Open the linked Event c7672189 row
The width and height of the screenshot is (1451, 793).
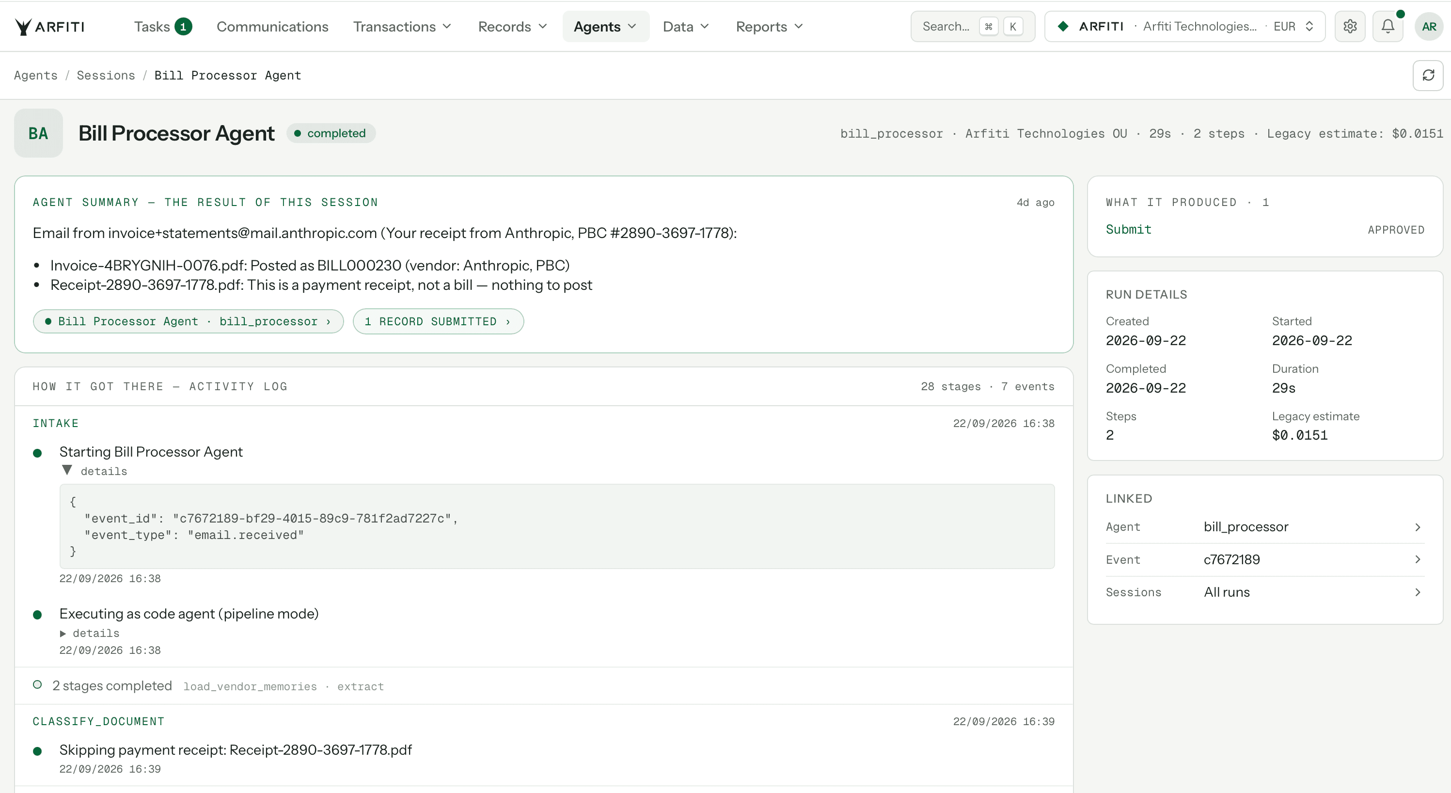click(1264, 560)
